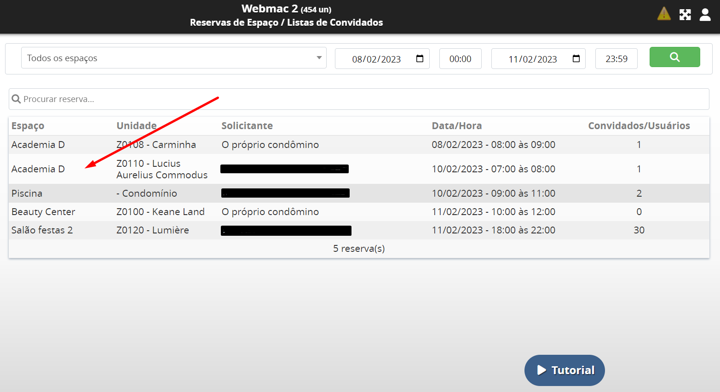Click the 08/02/2023 start date field
Viewport: 720px width, 392px height.
click(376, 59)
